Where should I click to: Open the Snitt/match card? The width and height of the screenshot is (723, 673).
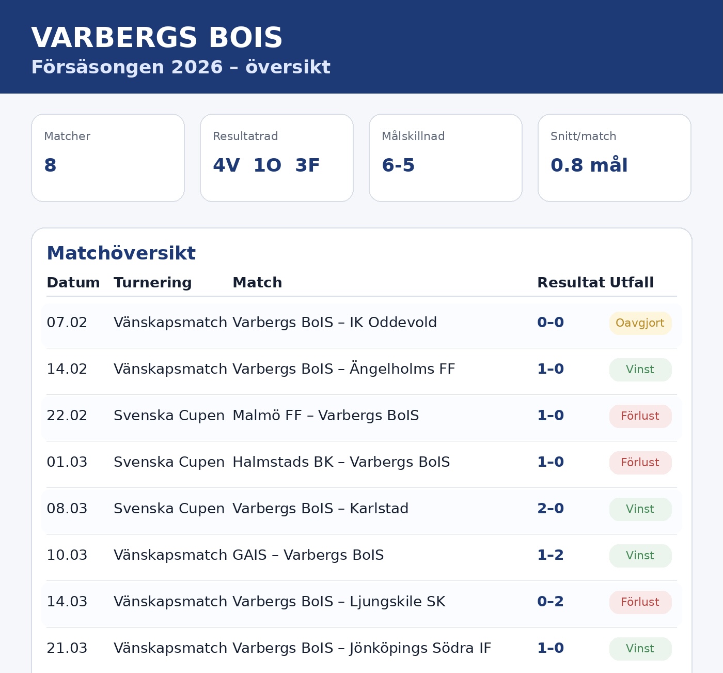click(615, 158)
